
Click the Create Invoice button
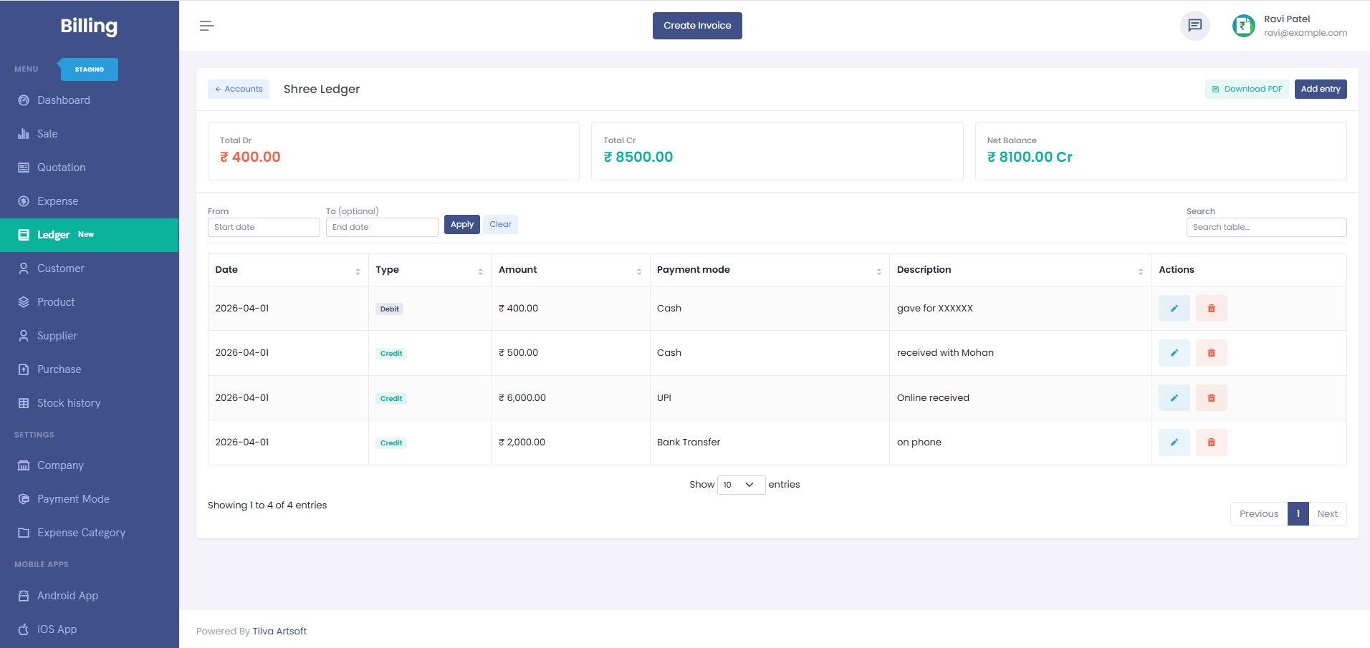point(696,26)
